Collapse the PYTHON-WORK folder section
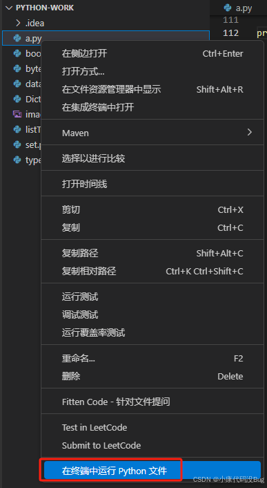 click(8, 8)
